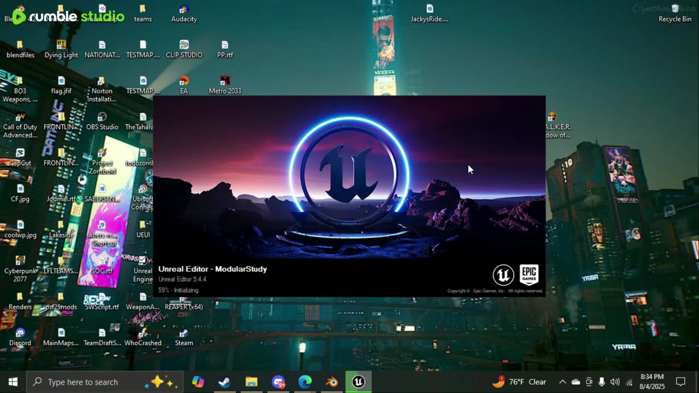Screen dimensions: 699x393
Task: Launch the Steam desktop shortcut
Action: tap(184, 338)
